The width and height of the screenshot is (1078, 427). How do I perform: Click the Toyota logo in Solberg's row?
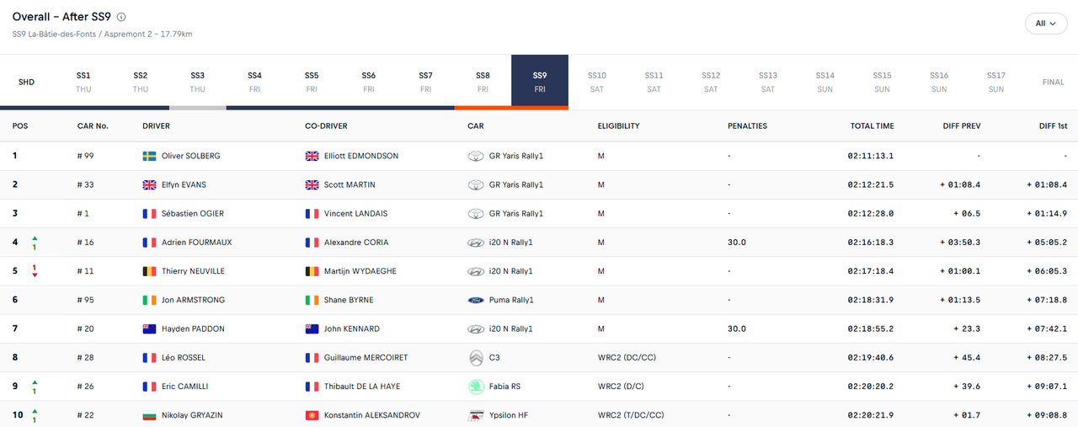point(476,156)
